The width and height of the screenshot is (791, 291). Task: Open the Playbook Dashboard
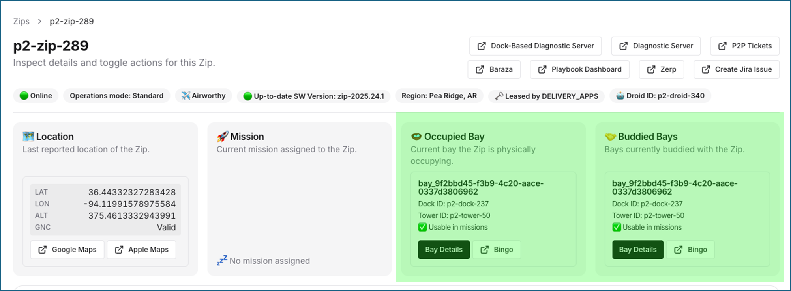[579, 69]
